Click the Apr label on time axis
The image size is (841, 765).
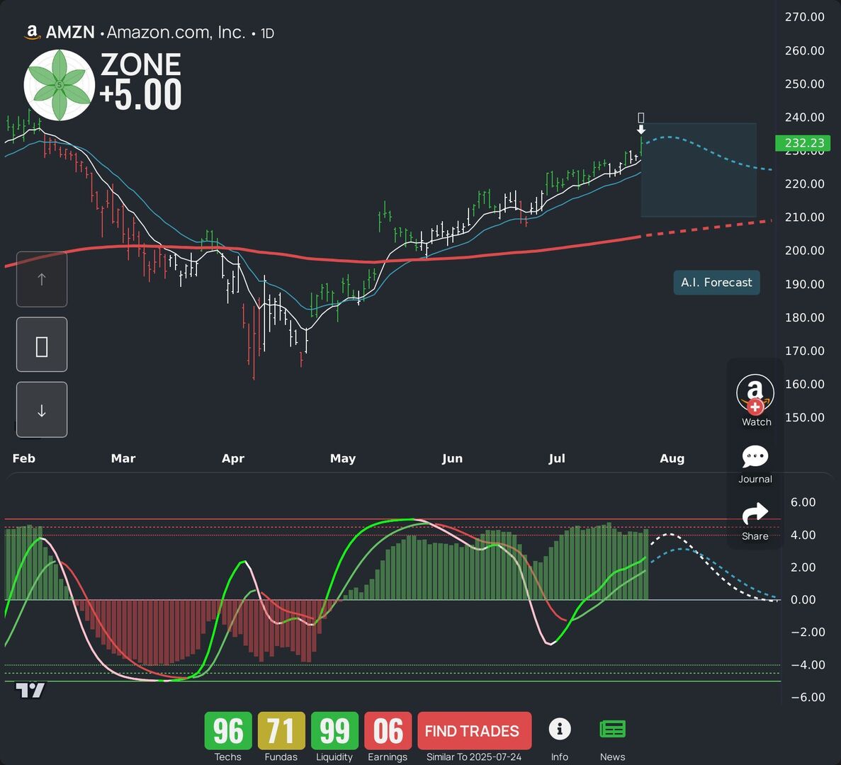tap(233, 458)
